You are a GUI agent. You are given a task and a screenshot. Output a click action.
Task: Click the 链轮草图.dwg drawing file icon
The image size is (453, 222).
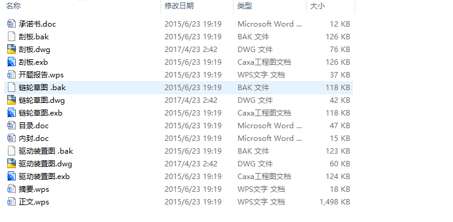[x=12, y=100]
